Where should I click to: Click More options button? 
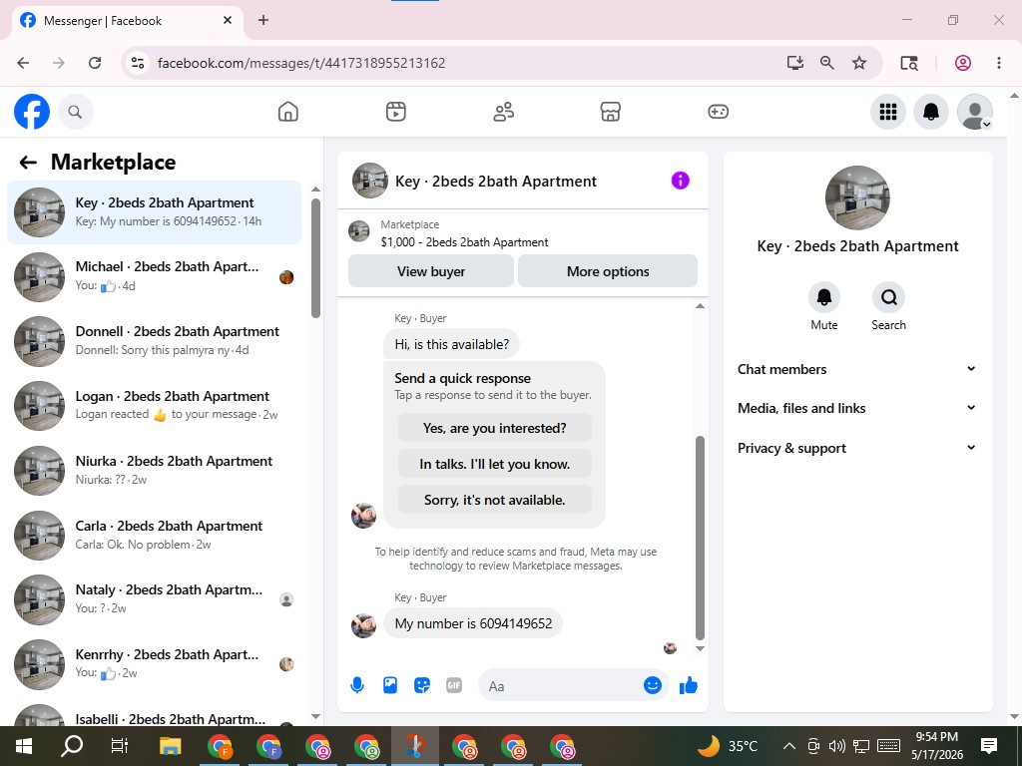click(x=608, y=271)
